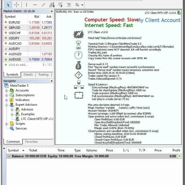
Task: Choose the trendline drawing tool
Action: click(x=43, y=5)
